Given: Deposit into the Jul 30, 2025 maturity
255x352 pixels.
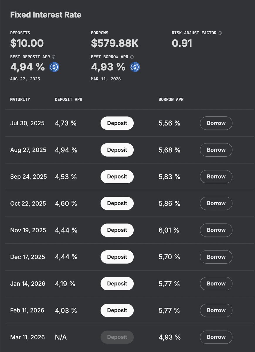Looking at the screenshot, I should [117, 123].
